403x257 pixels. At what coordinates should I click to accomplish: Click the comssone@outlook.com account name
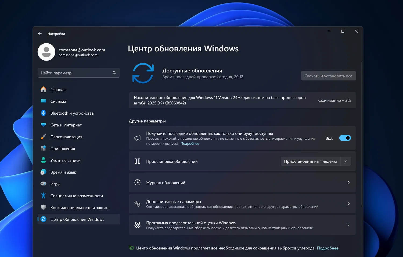[x=82, y=50]
